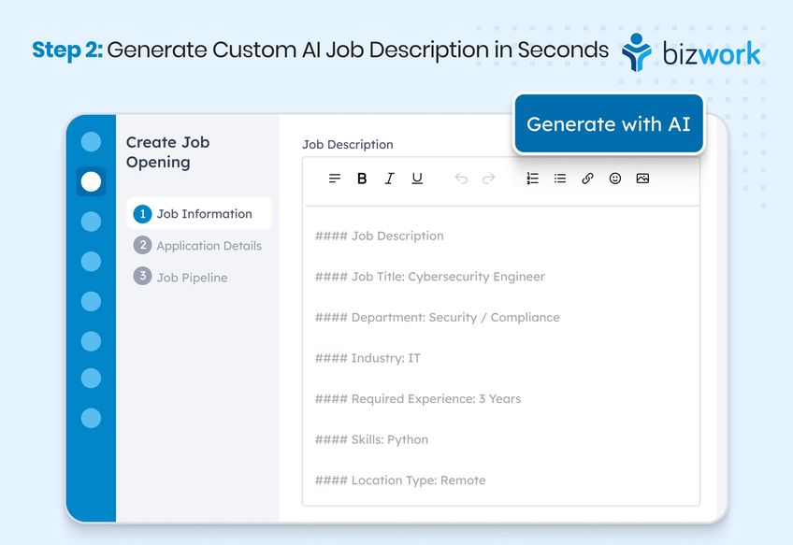Apply italic formatting
793x545 pixels.
pos(390,179)
